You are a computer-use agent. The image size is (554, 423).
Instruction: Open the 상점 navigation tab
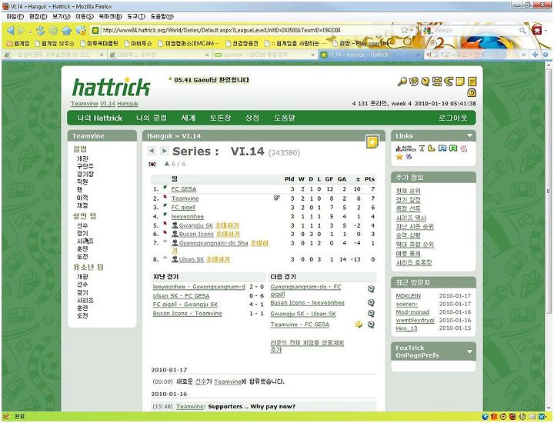click(x=252, y=118)
